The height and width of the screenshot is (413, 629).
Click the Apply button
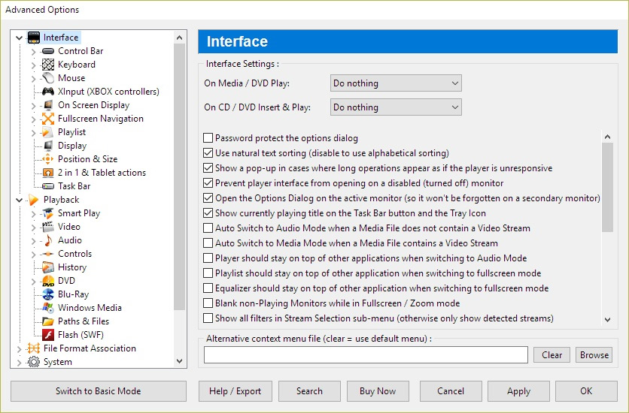pos(518,391)
